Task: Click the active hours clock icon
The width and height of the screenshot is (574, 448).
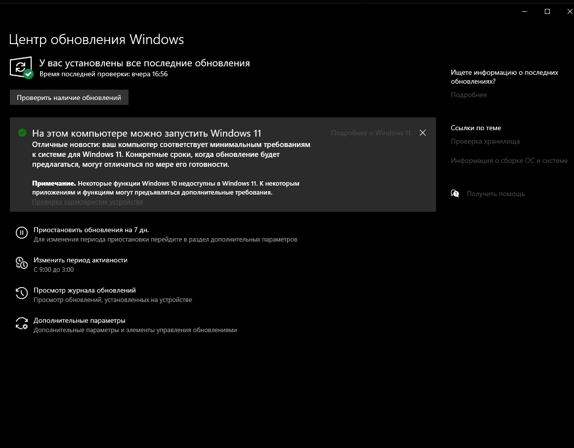Action: [22, 263]
